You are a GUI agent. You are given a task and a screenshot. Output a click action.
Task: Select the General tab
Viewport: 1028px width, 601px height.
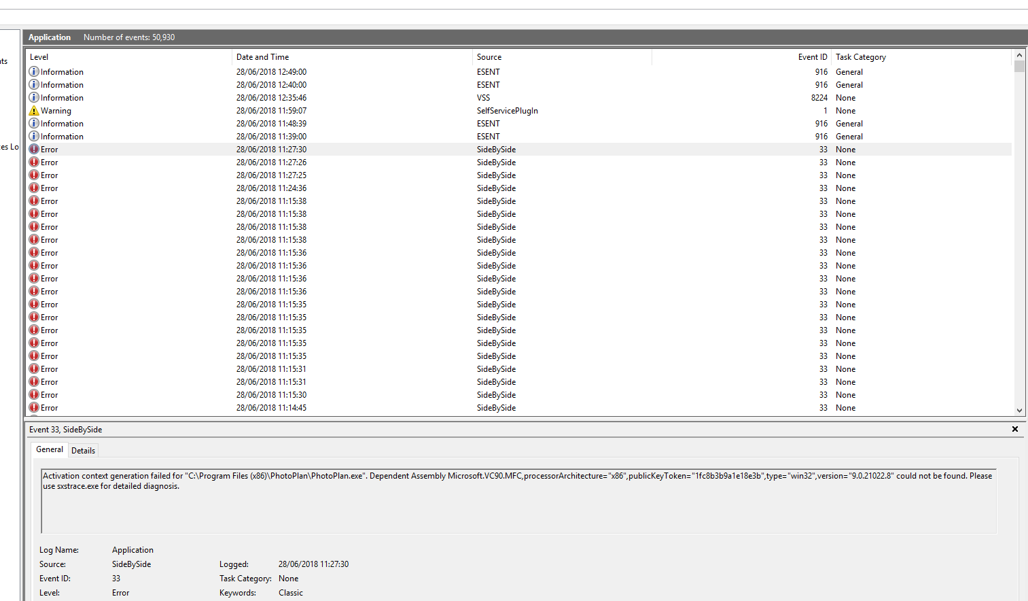tap(50, 449)
